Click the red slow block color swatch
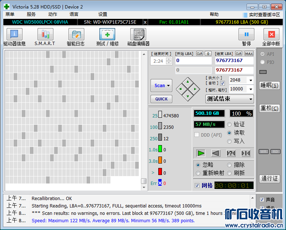 pyautogui.click(x=160, y=171)
